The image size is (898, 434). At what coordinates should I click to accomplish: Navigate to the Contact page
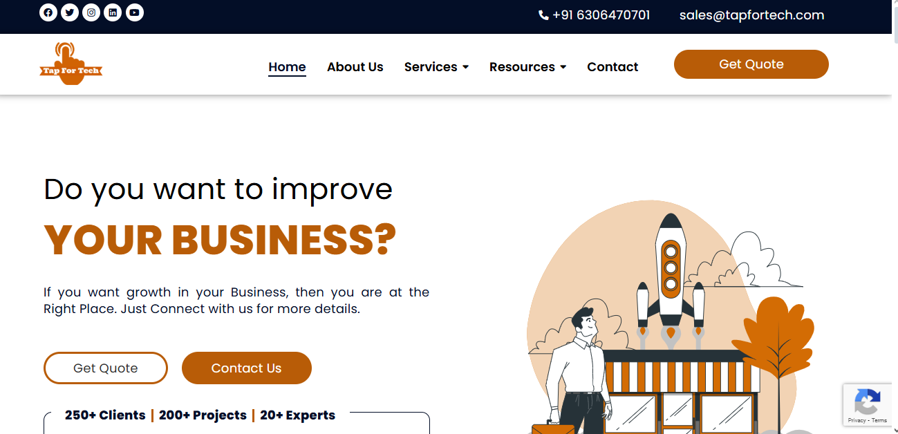612,67
